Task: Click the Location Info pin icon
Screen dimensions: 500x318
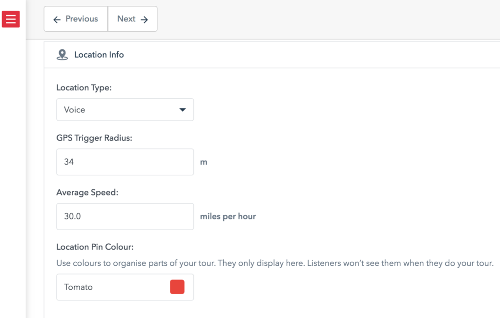Action: click(x=62, y=55)
